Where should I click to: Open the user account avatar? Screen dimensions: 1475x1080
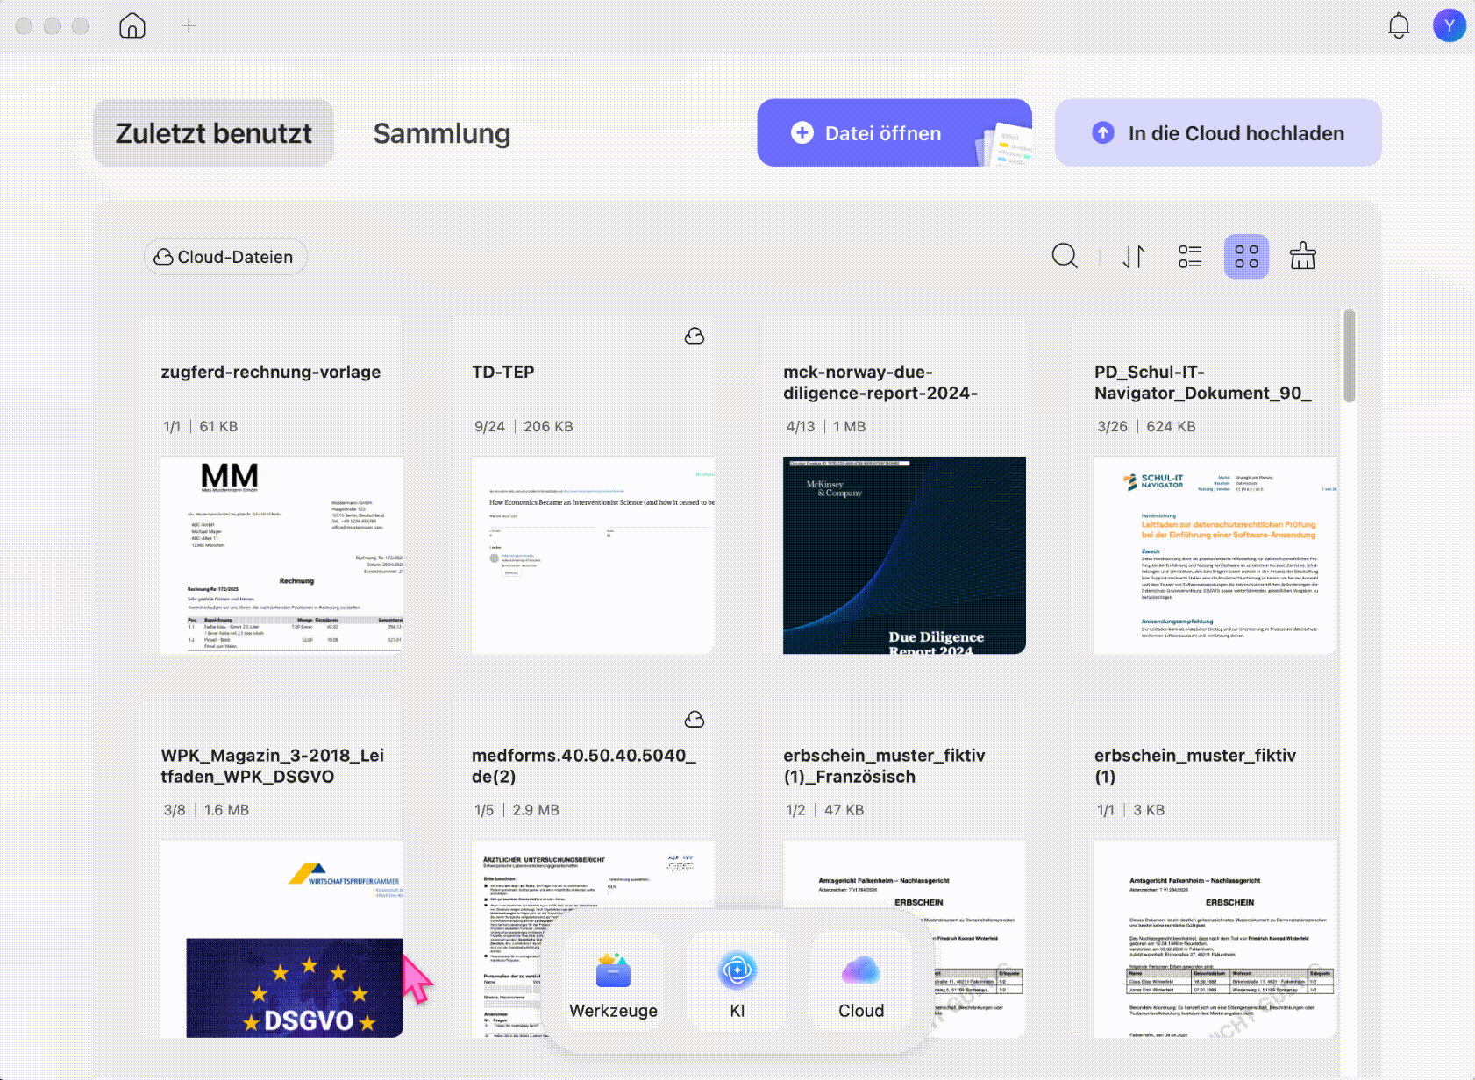click(1450, 25)
